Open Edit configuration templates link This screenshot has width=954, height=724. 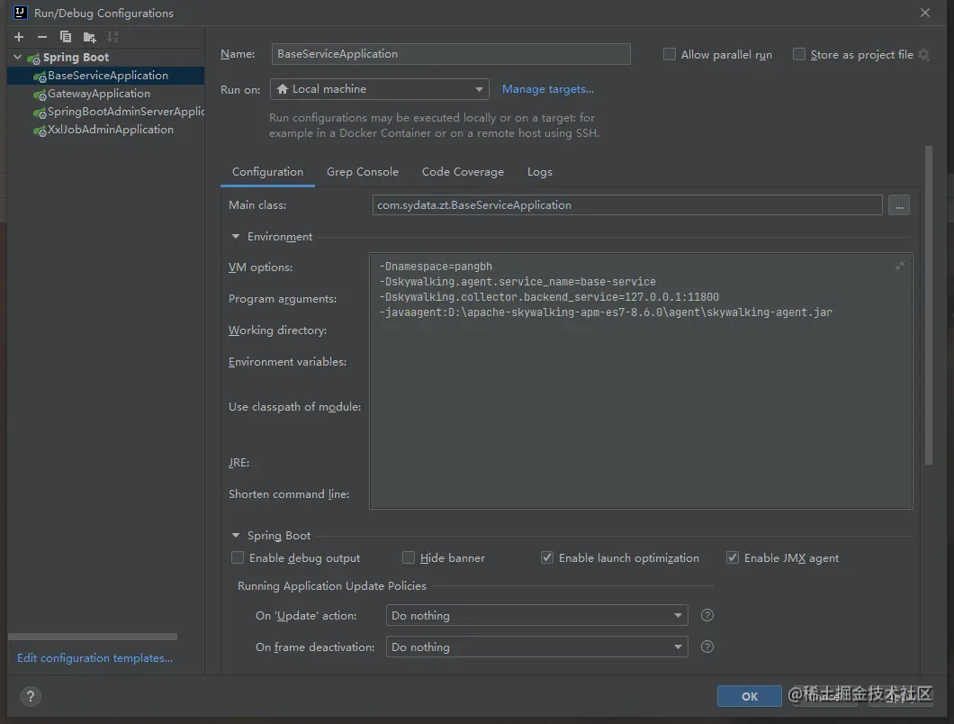(94, 658)
